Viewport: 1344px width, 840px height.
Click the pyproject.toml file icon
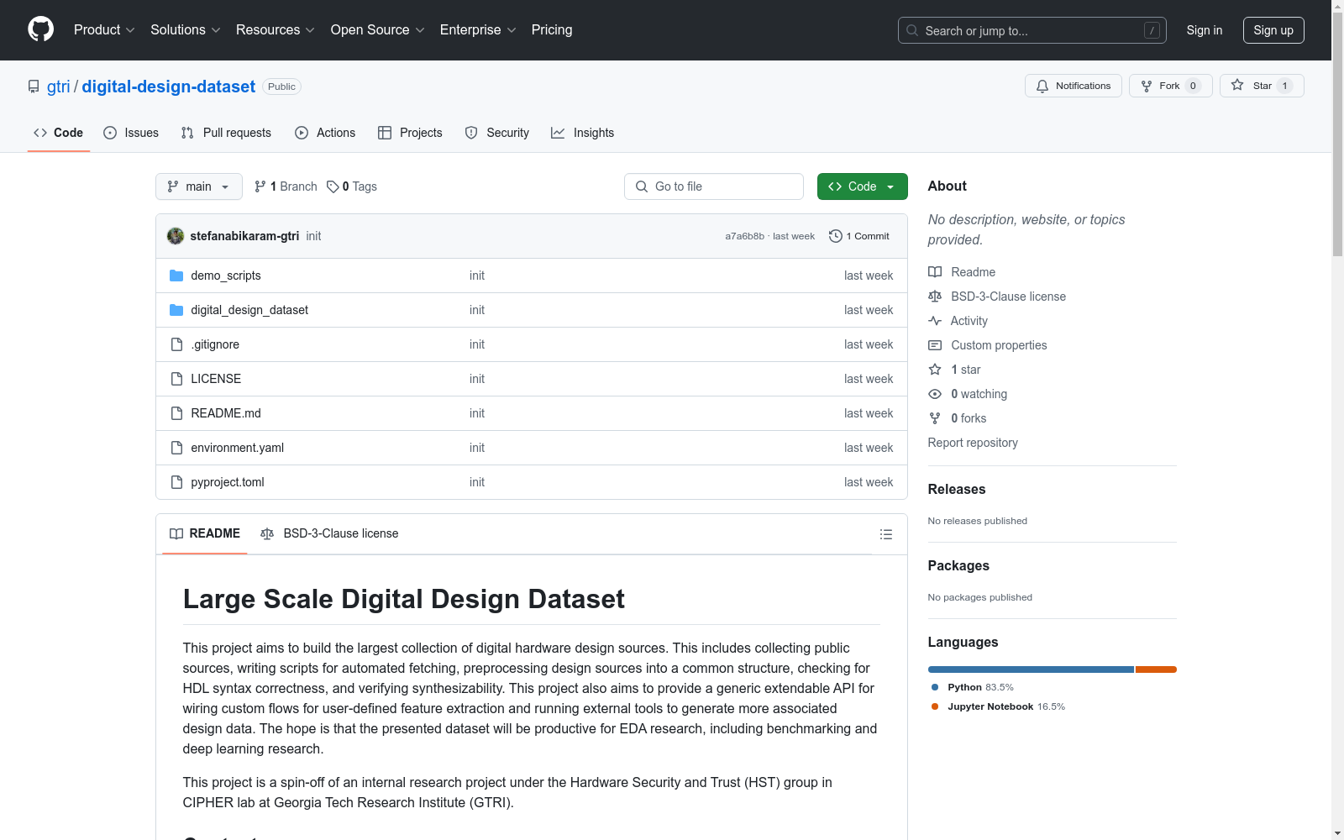[x=176, y=482]
